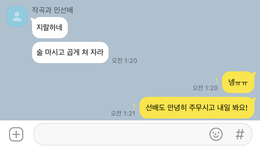Viewport: 260px width, 160px height.
Task: Tap the hashtag search icon
Action: 240,134
